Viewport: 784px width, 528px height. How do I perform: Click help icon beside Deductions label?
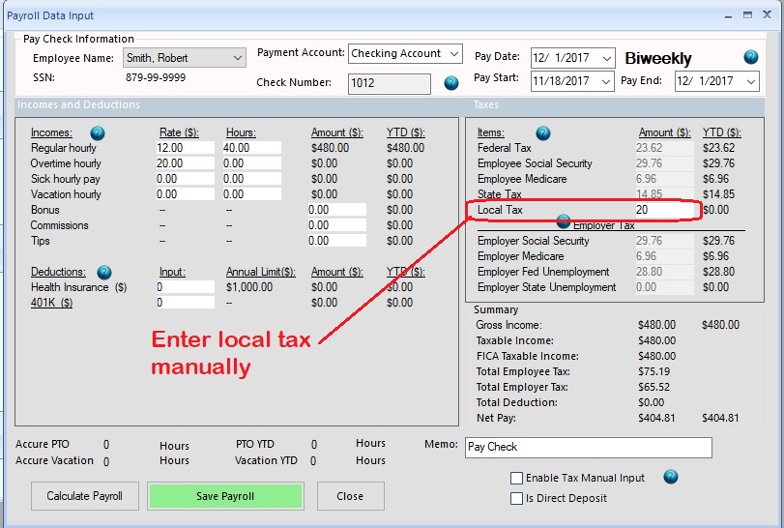click(104, 273)
